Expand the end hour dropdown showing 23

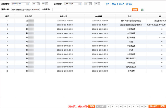pos(90,4)
